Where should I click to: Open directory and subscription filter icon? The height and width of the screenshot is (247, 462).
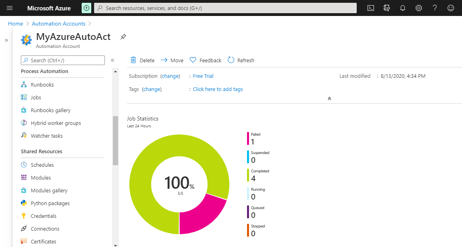[x=387, y=8]
